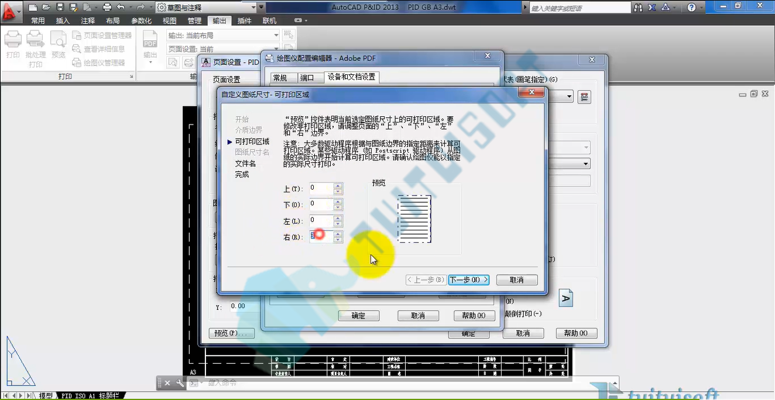Click 查看详细信息 in the ribbon
Screen dimensions: 775x400
(x=98, y=49)
